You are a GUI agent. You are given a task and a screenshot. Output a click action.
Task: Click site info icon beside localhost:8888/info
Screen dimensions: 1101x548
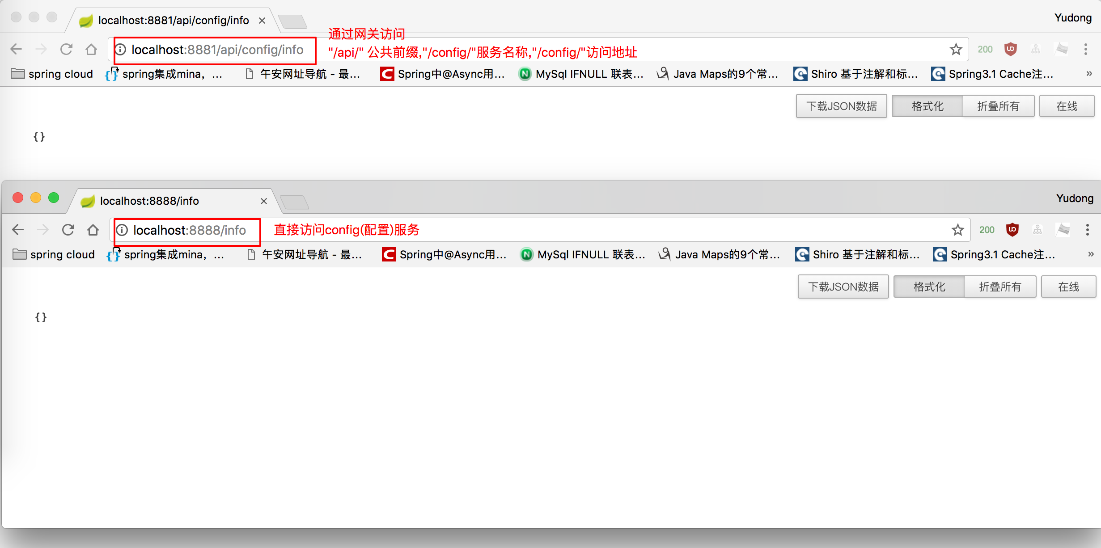[x=122, y=230]
